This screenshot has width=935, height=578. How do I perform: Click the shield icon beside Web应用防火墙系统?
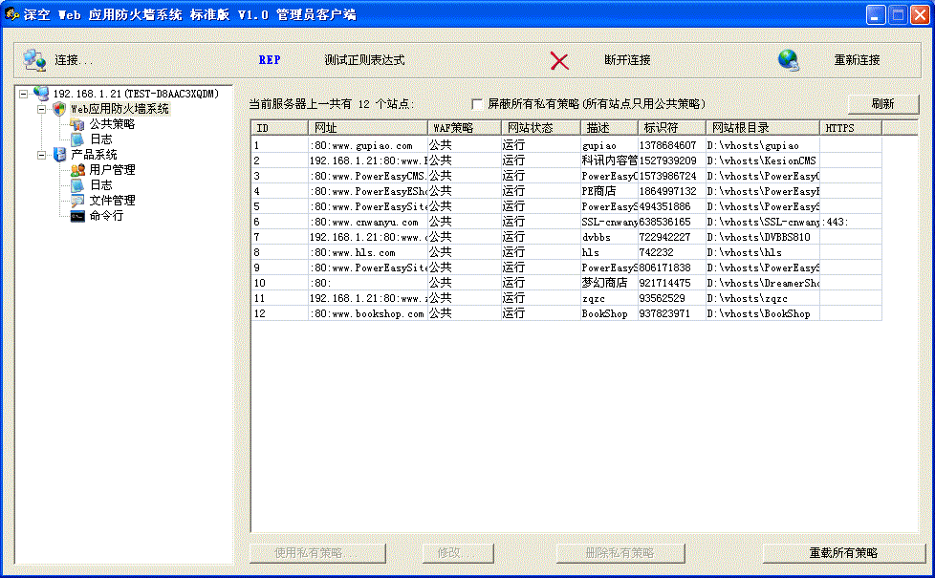[x=59, y=109]
